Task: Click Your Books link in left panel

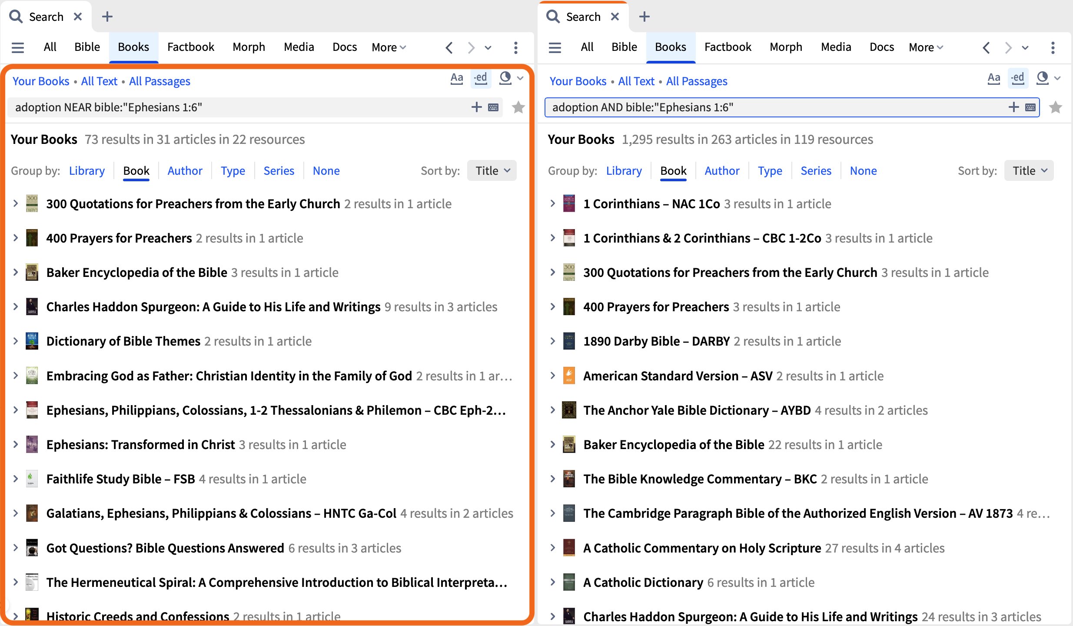Action: coord(41,81)
